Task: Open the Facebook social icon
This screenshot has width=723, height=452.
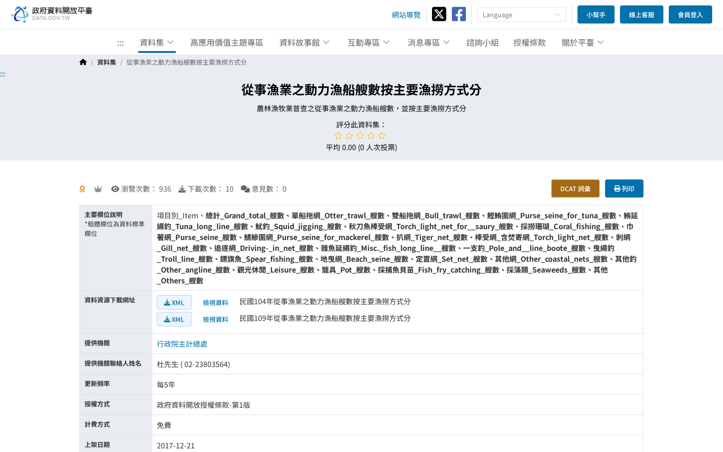Action: point(459,14)
